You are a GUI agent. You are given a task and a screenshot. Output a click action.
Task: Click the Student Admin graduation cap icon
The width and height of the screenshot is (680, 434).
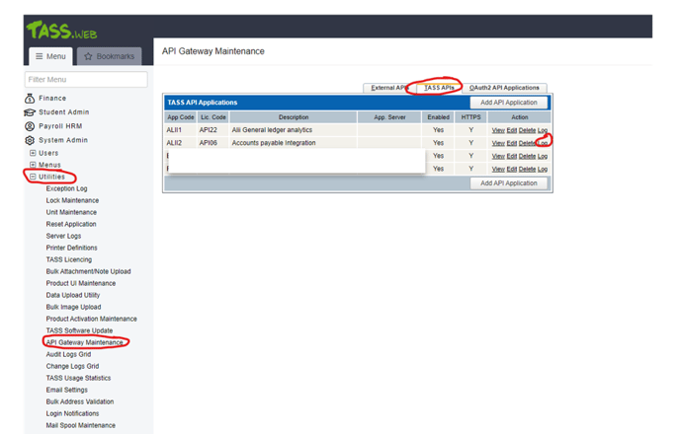30,112
